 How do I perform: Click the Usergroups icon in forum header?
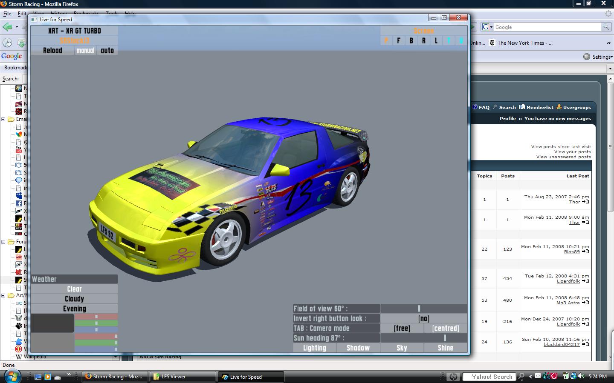(559, 107)
